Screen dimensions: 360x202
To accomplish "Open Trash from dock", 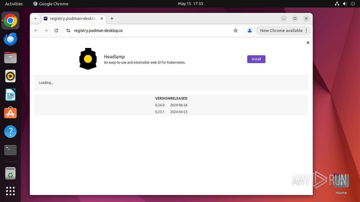I will [x=10, y=174].
